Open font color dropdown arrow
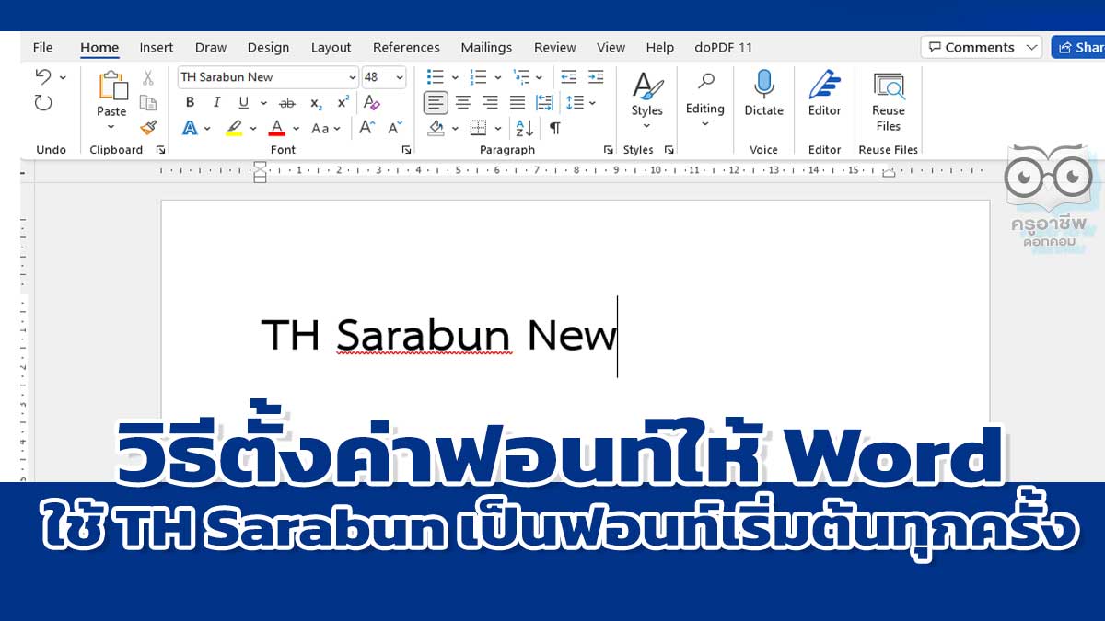This screenshot has height=621, width=1105. (x=297, y=128)
